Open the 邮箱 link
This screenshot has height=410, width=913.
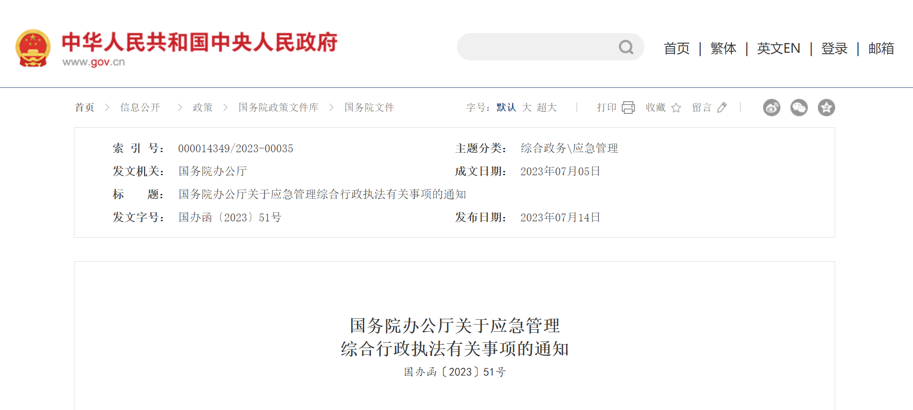tap(881, 48)
